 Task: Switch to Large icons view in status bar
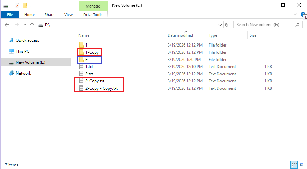pos(302,165)
